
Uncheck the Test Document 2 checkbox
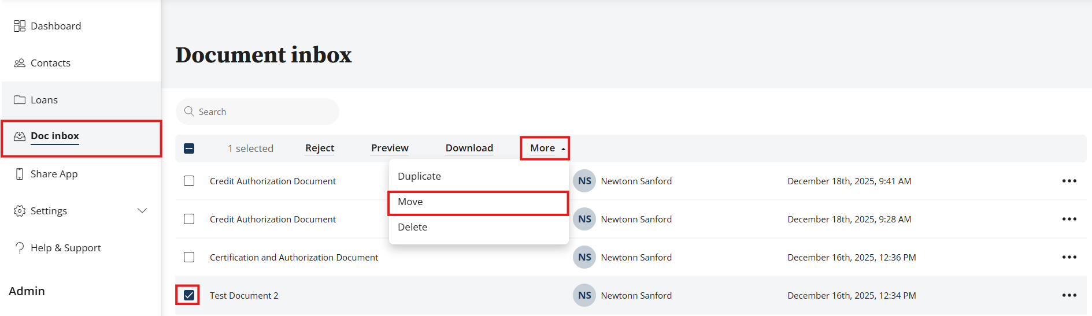coord(189,295)
